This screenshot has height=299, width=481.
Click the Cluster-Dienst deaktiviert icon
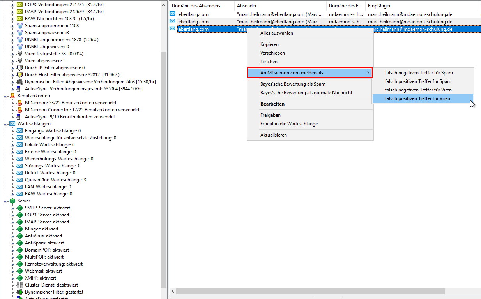pyautogui.click(x=20, y=285)
